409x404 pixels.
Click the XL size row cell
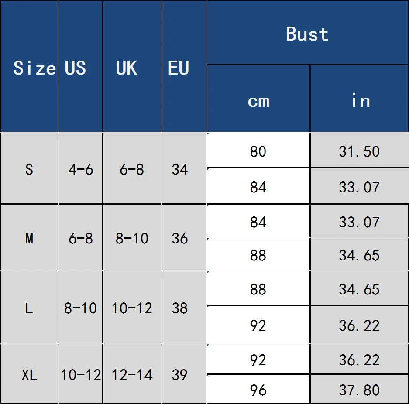29,374
